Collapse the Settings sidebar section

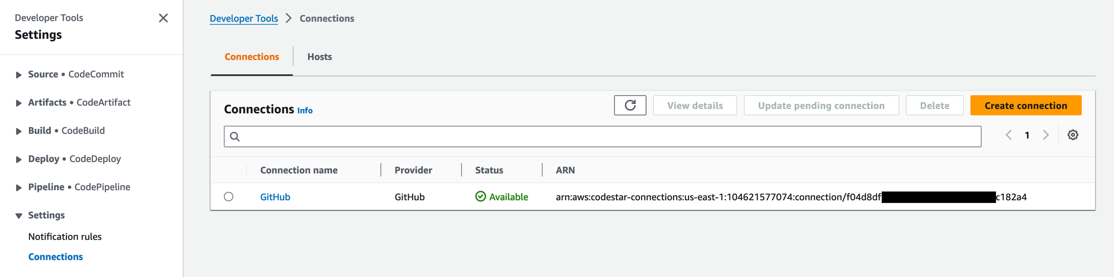[x=19, y=216]
